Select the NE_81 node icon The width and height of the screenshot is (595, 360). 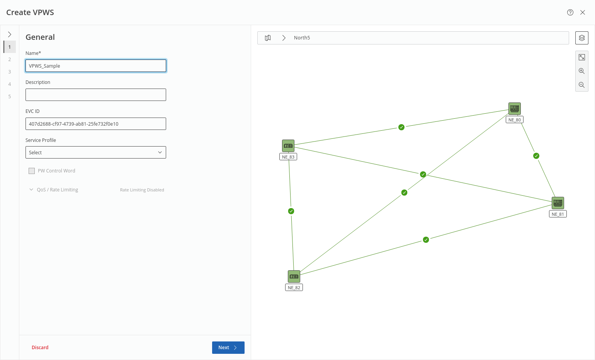[558, 203]
